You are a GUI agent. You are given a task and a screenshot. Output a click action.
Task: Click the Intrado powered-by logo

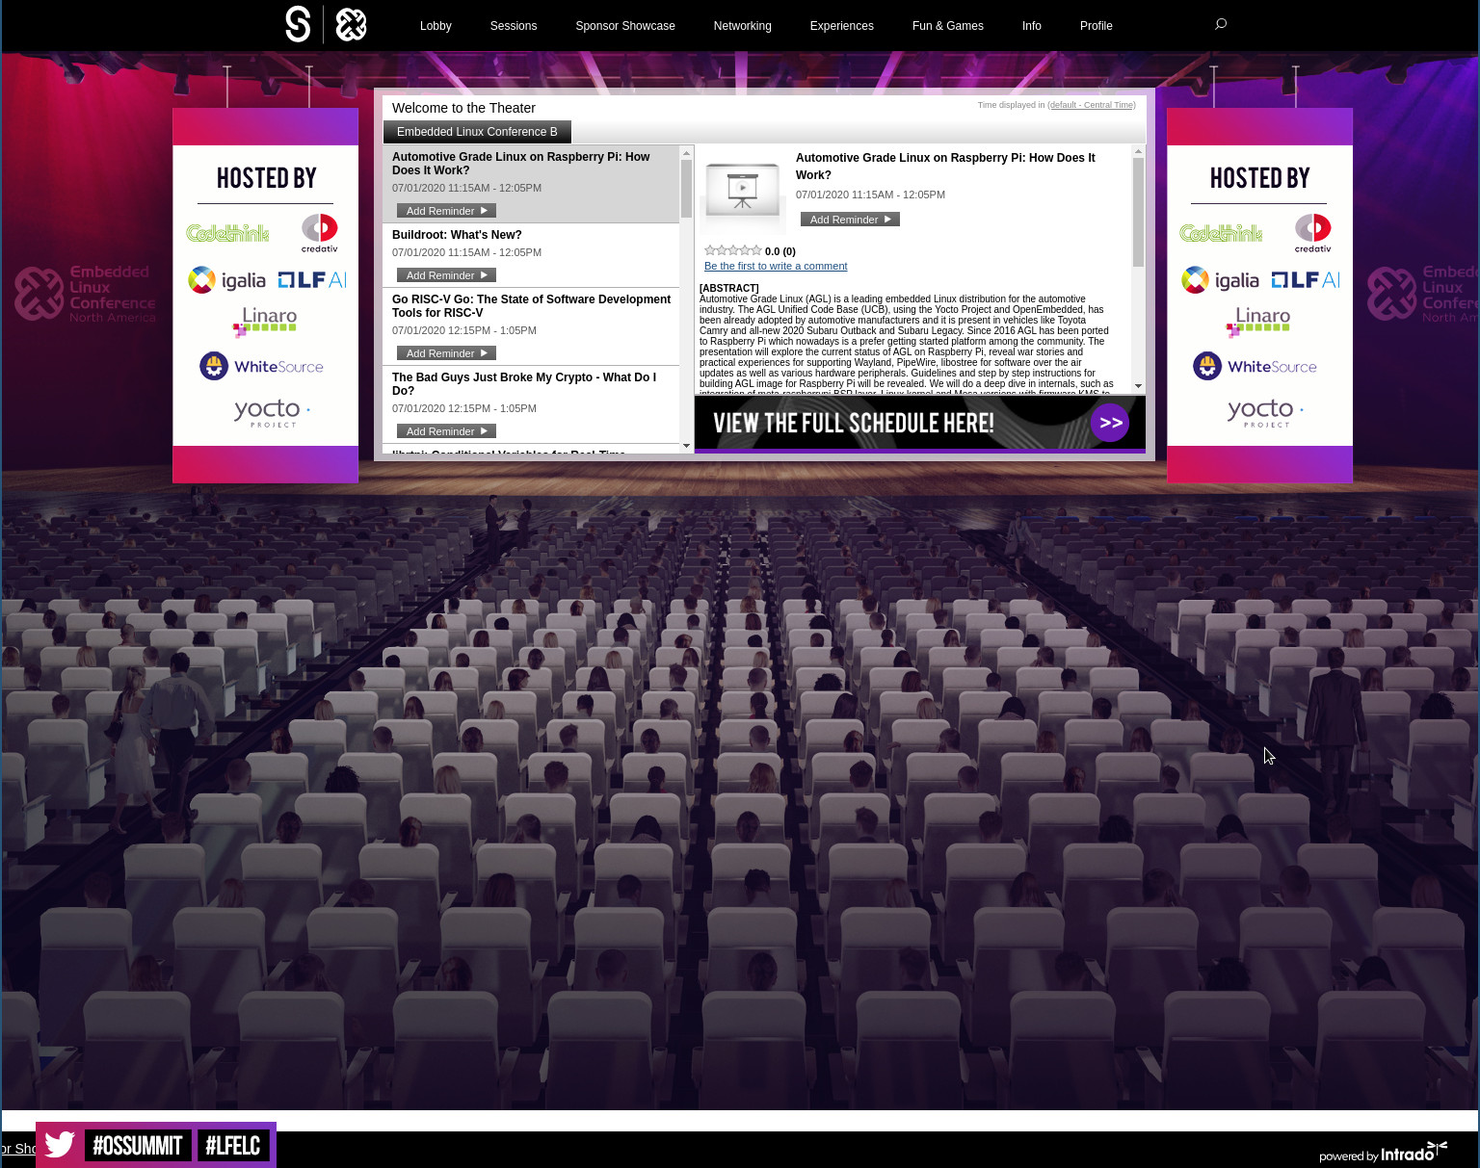(x=1384, y=1153)
